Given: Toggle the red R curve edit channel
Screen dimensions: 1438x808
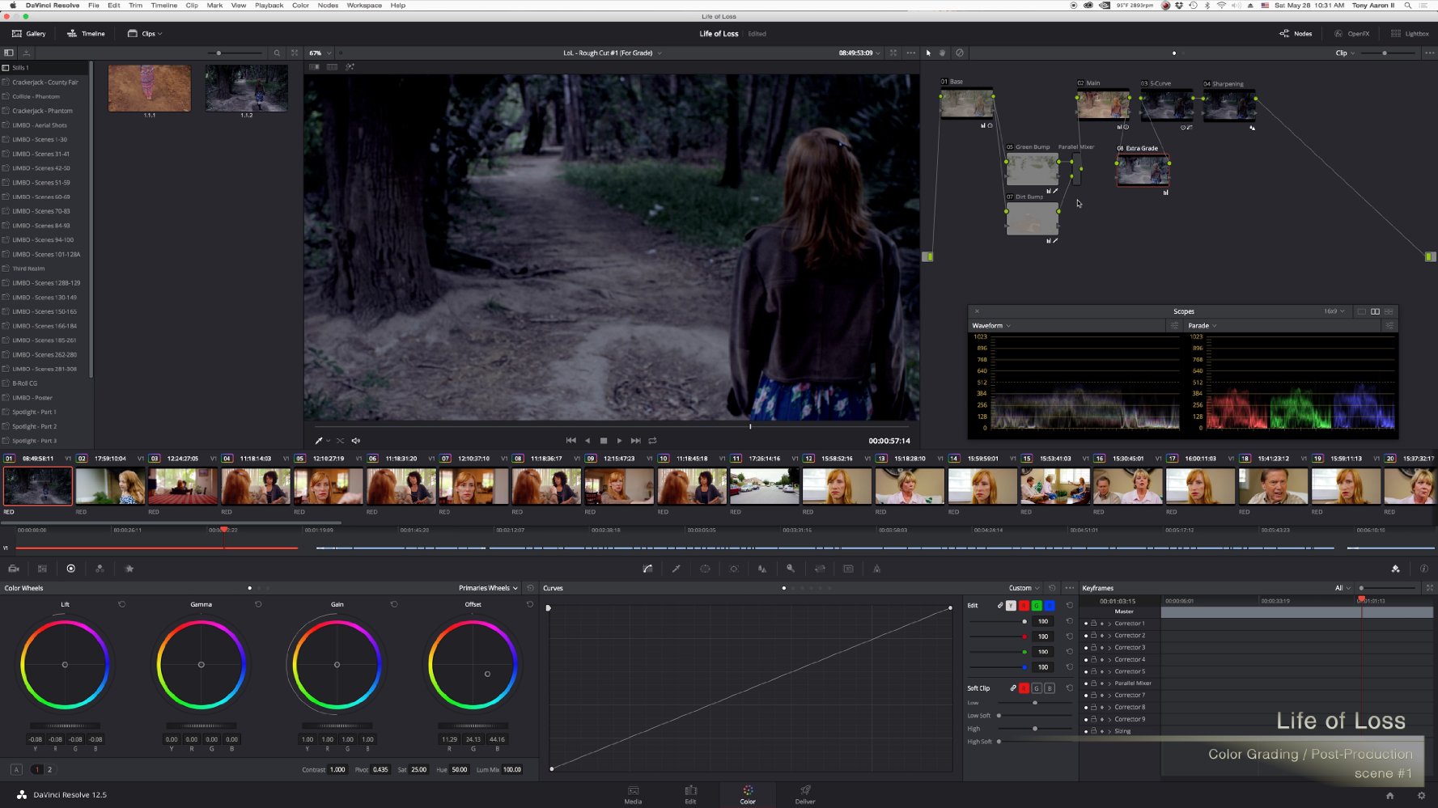Looking at the screenshot, I should click(x=1024, y=606).
